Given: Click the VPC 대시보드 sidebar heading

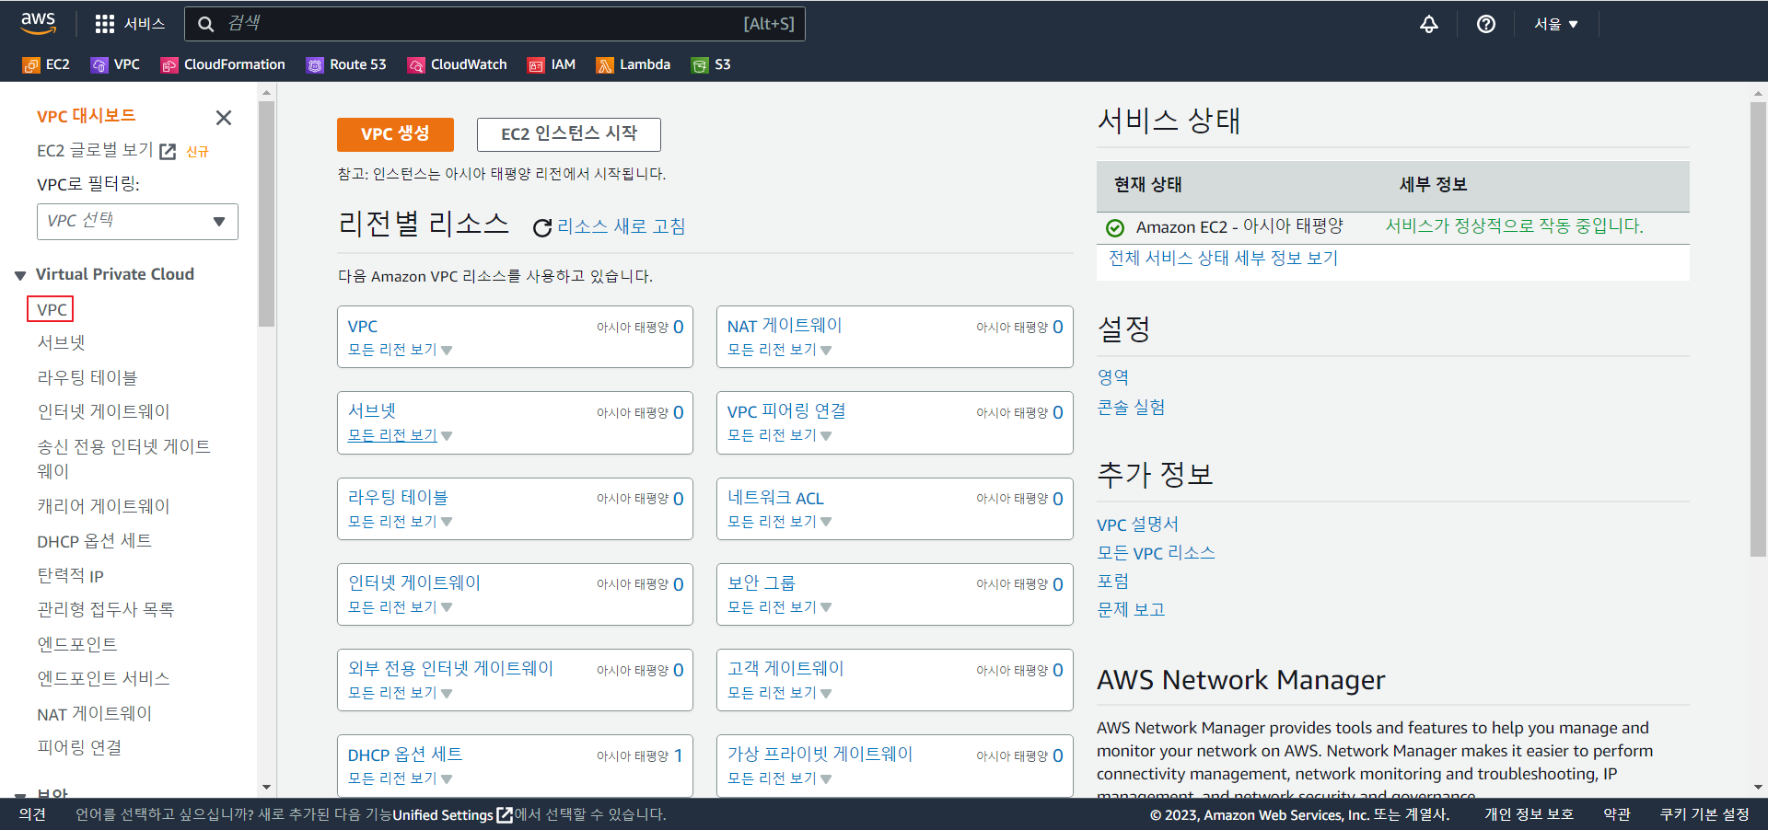Looking at the screenshot, I should coord(86,116).
